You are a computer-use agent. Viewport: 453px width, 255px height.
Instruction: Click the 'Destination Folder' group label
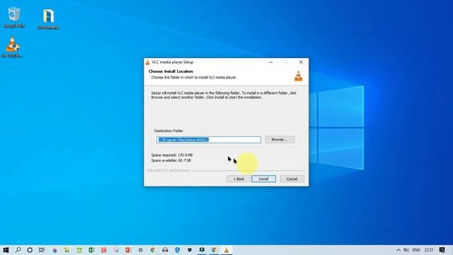pos(168,131)
